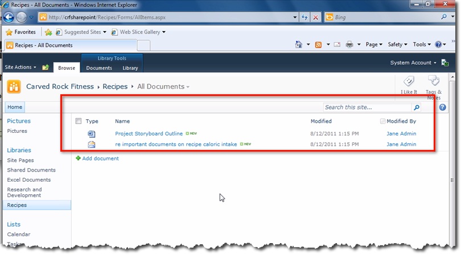The height and width of the screenshot is (255, 461).
Task: Open Research and Development library
Action: click(24, 193)
